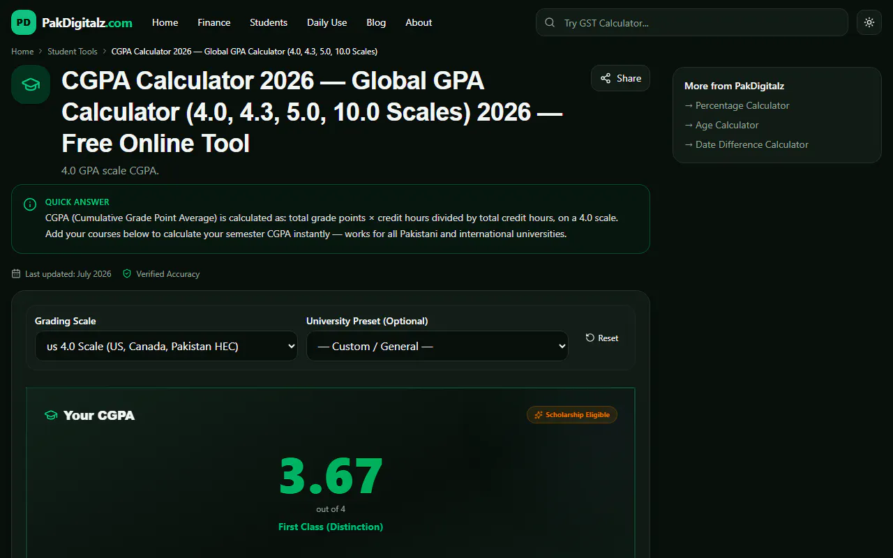Click the Reset circular arrow icon
The height and width of the screenshot is (558, 893).
(x=590, y=338)
